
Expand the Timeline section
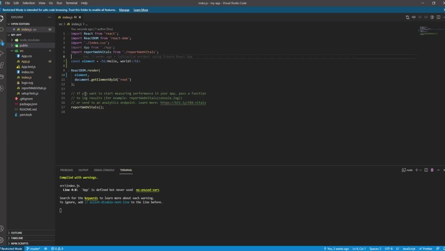point(31,238)
